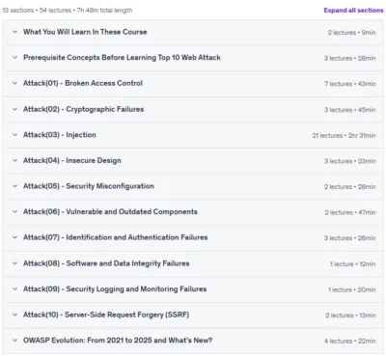Click Attack(10) Server-Side Request Forgery title
This screenshot has height=356, width=386.
pos(106,315)
